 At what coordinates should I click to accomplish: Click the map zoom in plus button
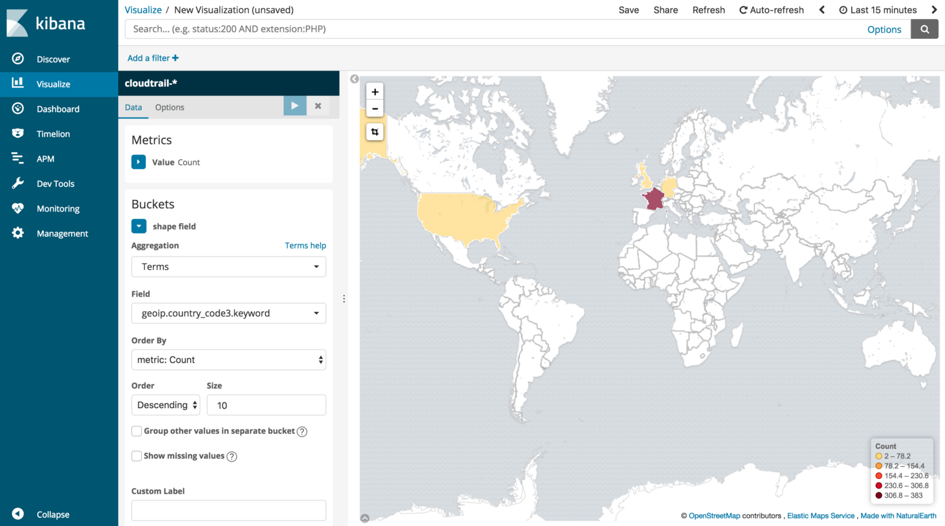point(374,92)
